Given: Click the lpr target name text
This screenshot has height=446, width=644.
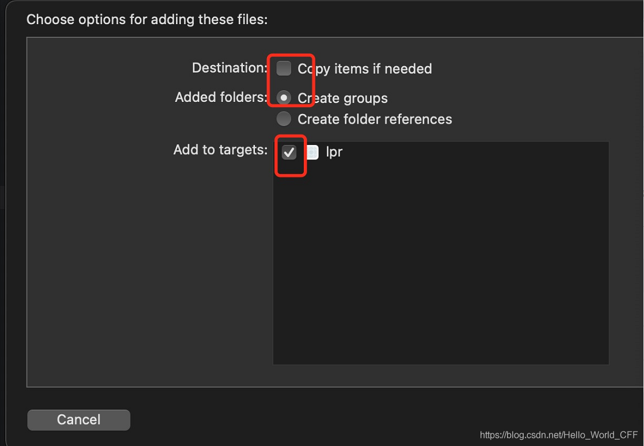Looking at the screenshot, I should click(334, 153).
